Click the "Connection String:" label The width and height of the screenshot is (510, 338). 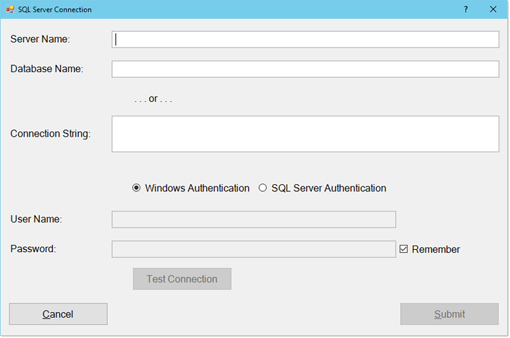click(x=51, y=134)
